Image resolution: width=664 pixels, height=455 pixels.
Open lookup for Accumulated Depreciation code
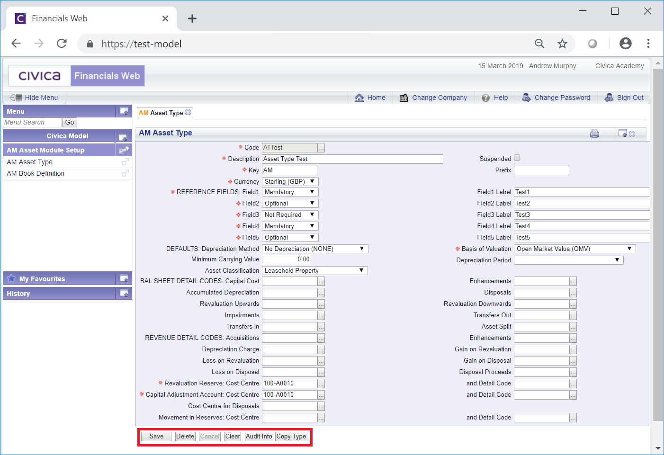(321, 293)
